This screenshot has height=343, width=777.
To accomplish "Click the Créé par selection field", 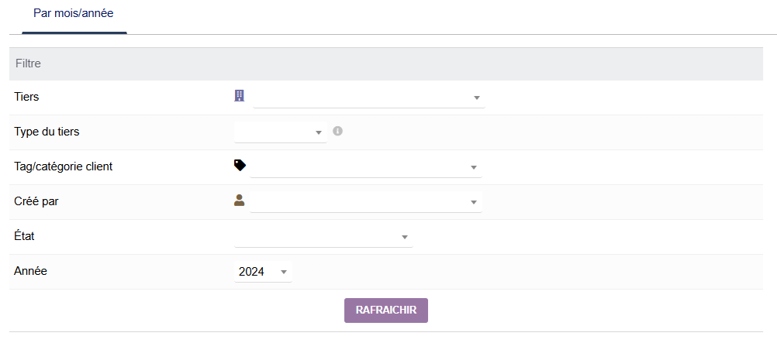I will (357, 202).
